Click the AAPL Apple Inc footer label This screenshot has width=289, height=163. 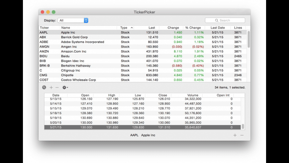(x=143, y=135)
